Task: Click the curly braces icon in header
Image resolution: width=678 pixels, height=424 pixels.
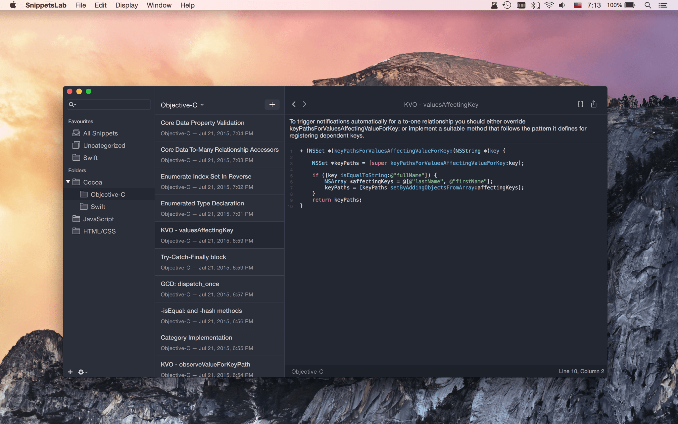Action: (580, 104)
